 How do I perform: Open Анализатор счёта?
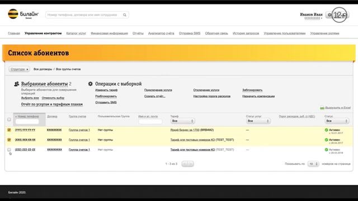(x=161, y=33)
